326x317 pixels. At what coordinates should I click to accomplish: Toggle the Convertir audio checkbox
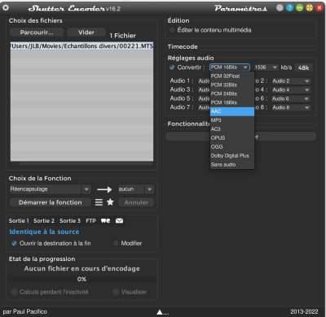[x=172, y=67]
